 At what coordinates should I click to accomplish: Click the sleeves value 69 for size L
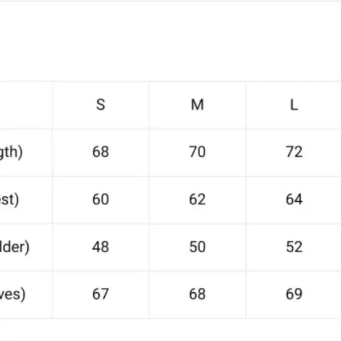294,294
